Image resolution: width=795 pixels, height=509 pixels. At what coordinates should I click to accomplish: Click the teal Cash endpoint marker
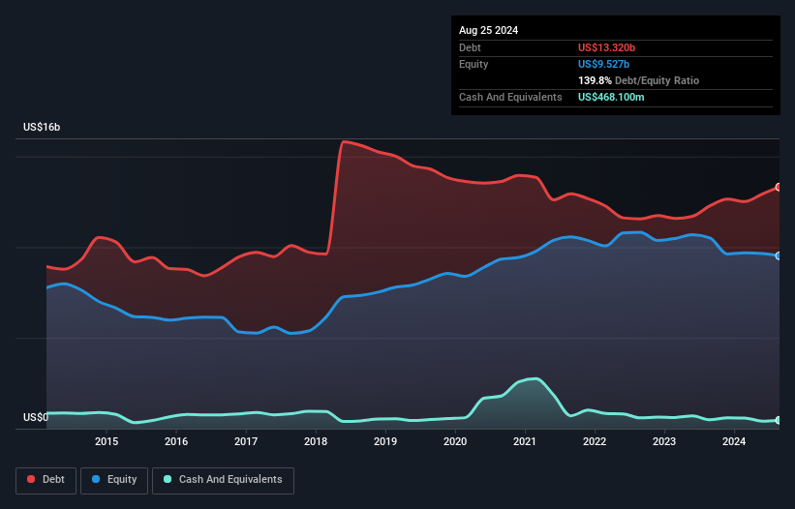pyautogui.click(x=779, y=420)
